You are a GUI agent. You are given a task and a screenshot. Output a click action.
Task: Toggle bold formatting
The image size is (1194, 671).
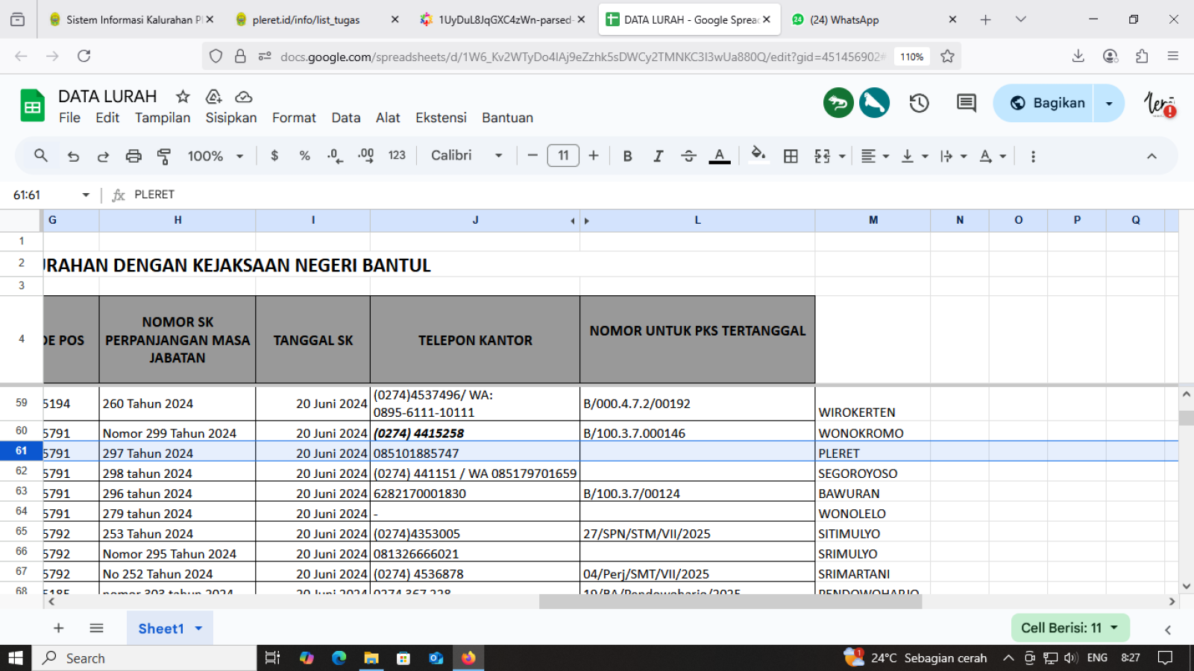[x=627, y=156]
